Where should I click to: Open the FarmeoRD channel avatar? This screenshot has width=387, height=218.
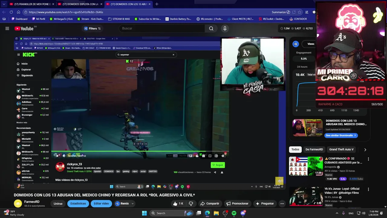18,203
